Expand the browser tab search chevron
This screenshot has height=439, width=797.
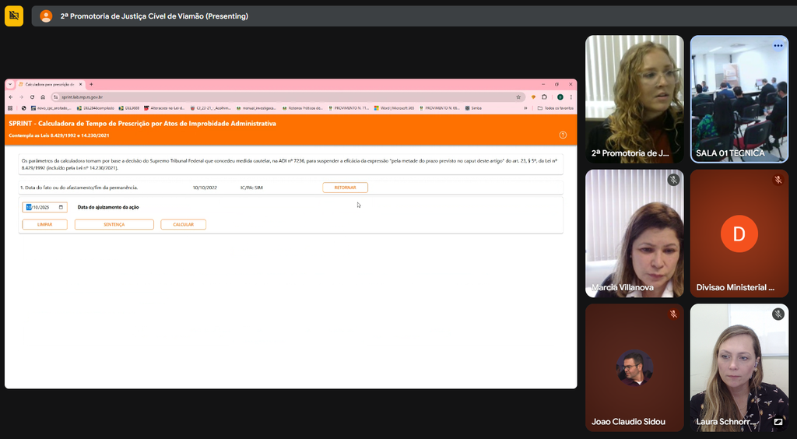pos(10,84)
